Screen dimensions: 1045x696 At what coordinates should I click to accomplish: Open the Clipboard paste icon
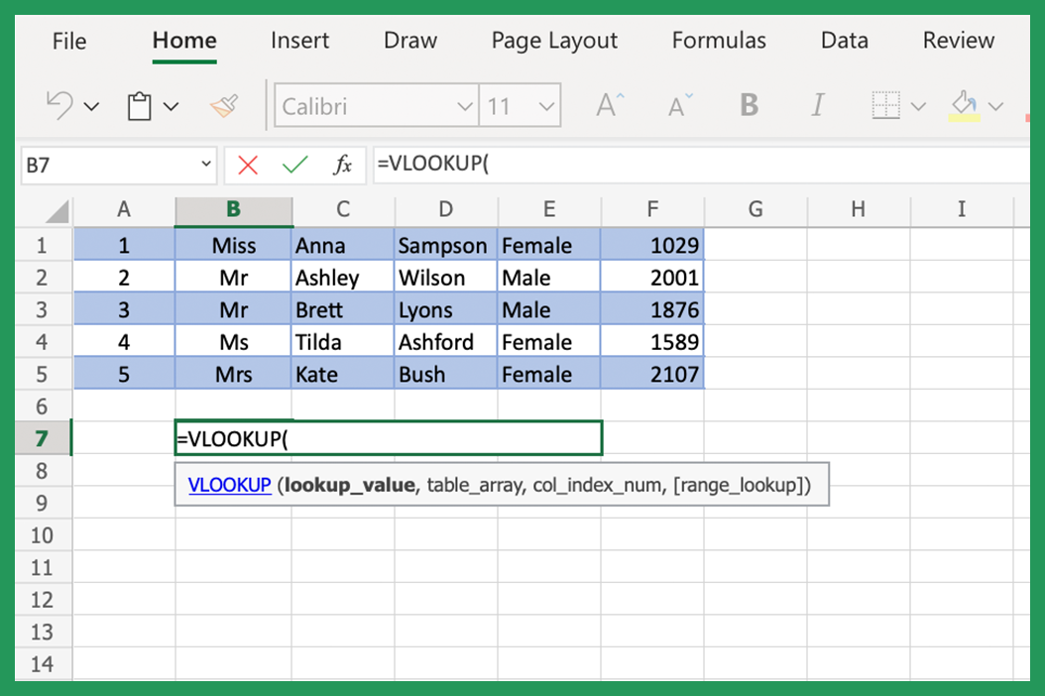tap(139, 105)
